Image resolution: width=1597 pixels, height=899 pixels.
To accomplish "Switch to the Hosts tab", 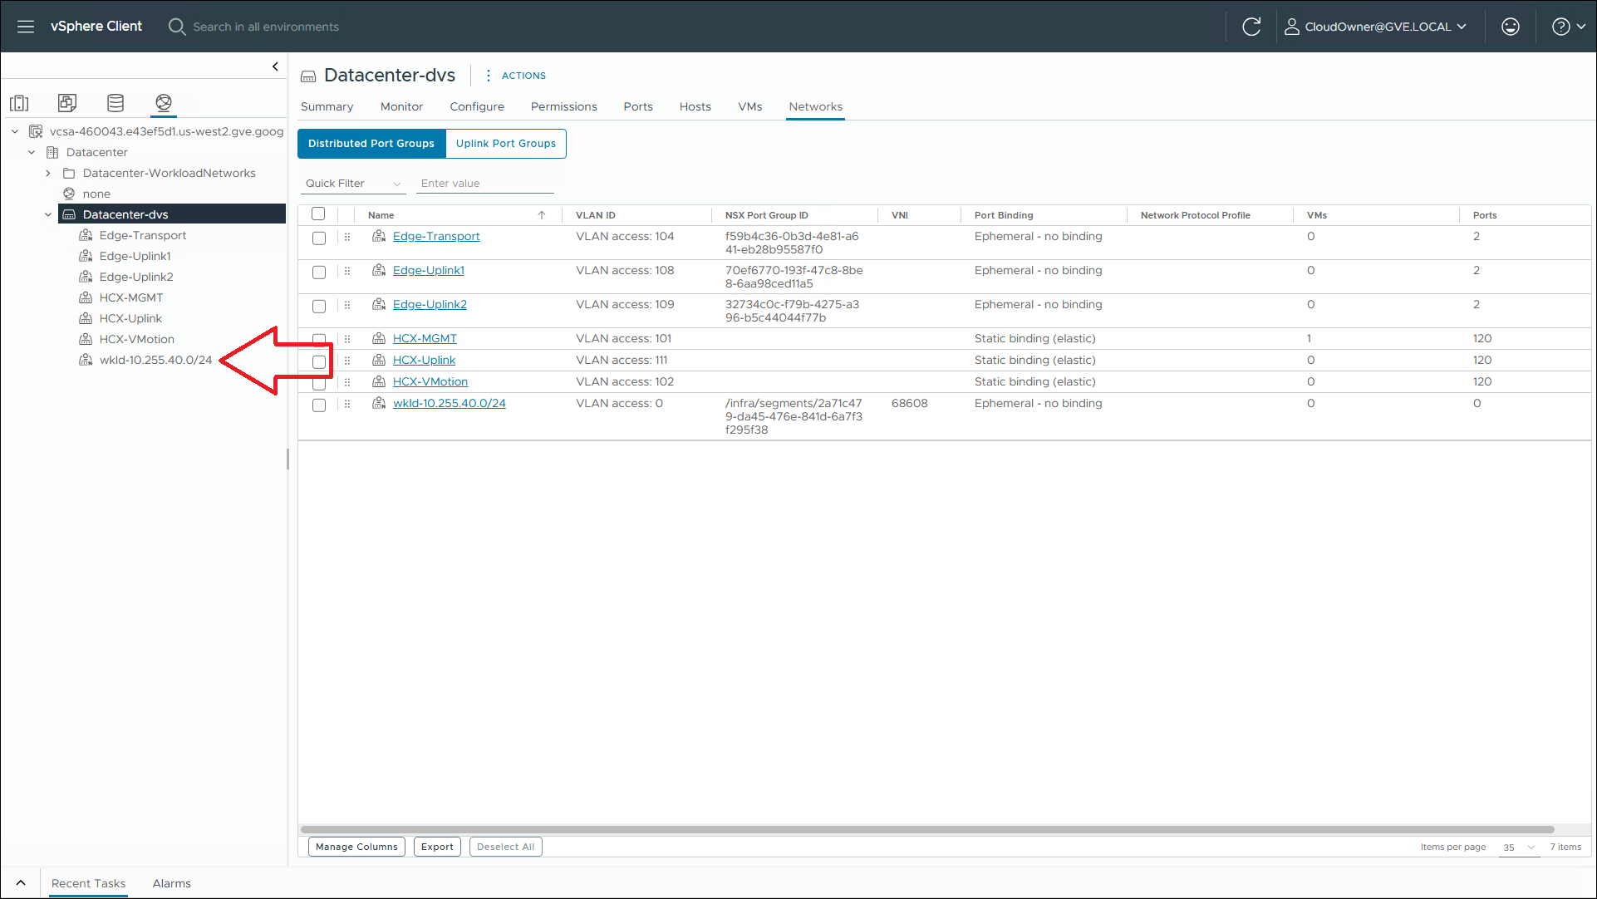I will click(695, 106).
